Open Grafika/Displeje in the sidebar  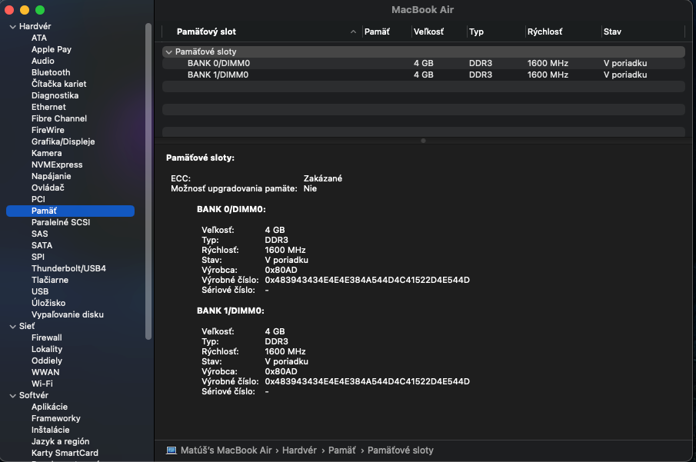[x=63, y=141]
